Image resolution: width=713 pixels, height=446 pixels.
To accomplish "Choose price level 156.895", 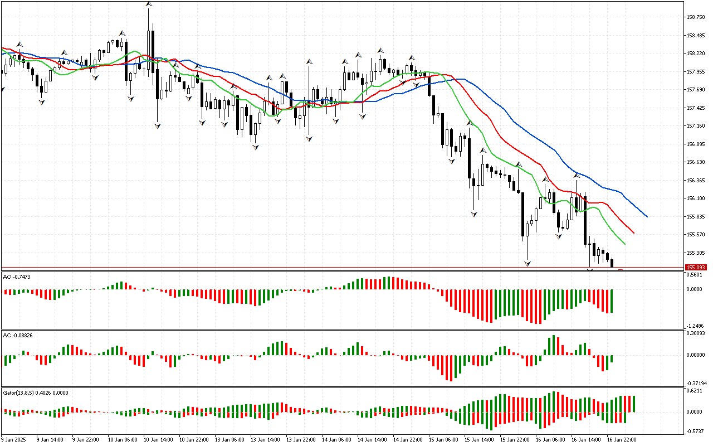I will pos(696,144).
